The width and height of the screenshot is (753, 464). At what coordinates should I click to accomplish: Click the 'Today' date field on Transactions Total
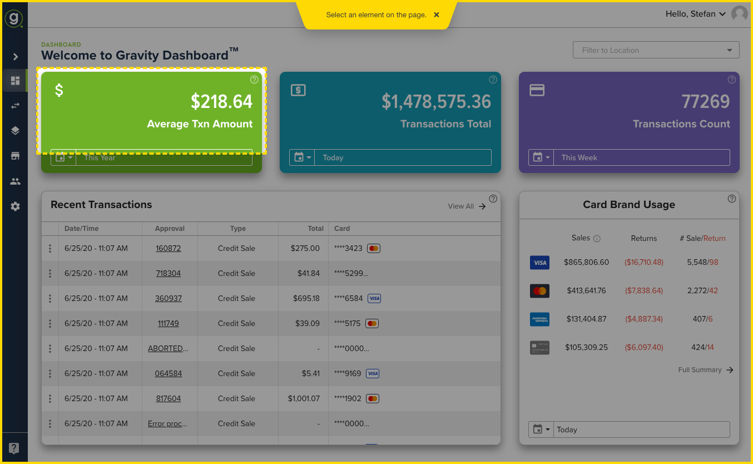click(x=403, y=157)
